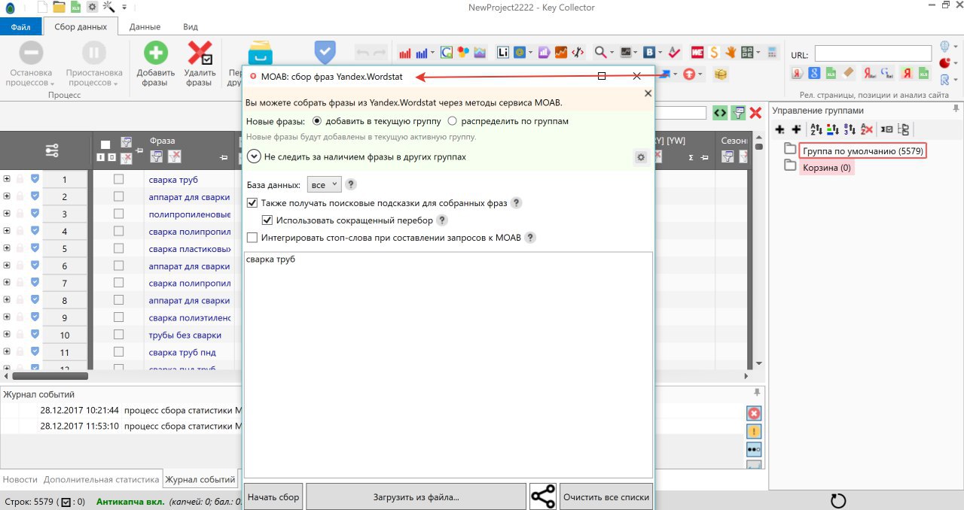Image resolution: width=964 pixels, height=510 pixels.
Task: Click the blue 'B' toolbar icon
Action: [648, 53]
